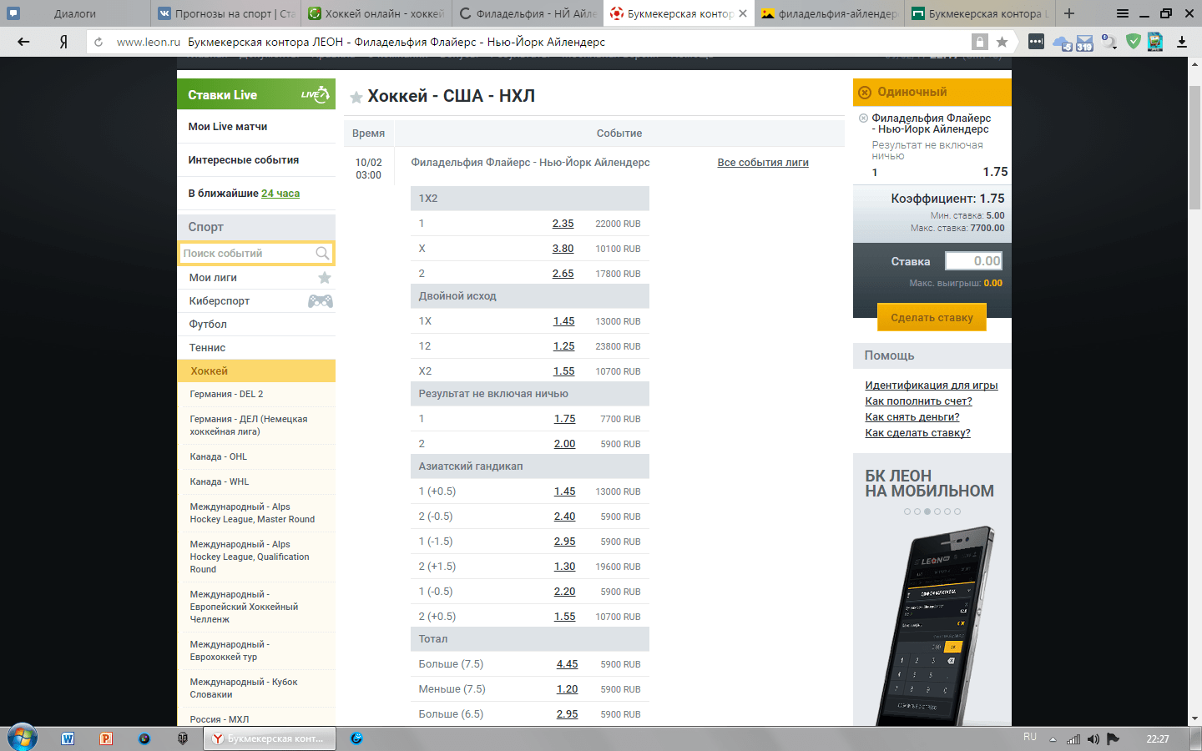Click the Ставка amount input field
This screenshot has height=751, width=1202.
973,261
